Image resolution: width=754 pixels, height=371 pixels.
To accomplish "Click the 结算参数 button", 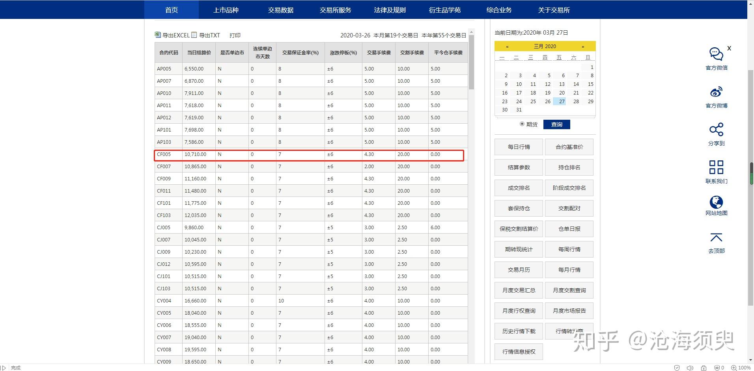I will click(519, 167).
